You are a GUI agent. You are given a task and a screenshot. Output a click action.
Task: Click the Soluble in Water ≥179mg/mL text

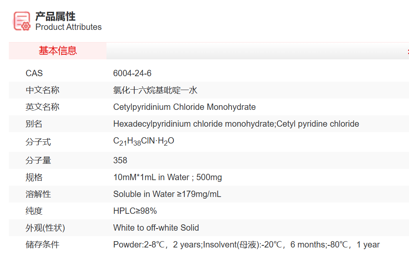[x=167, y=194]
